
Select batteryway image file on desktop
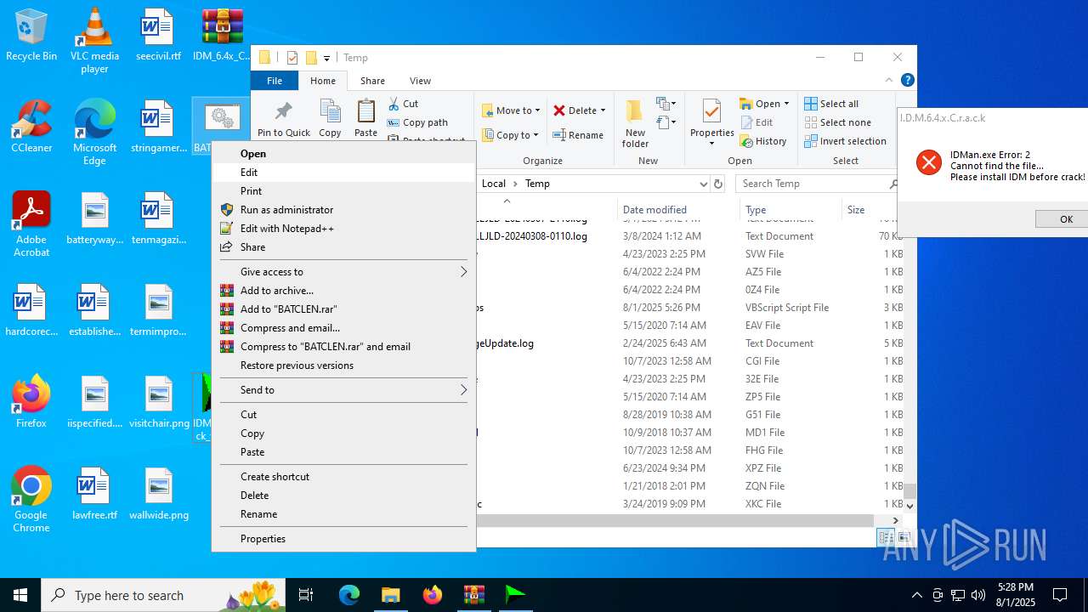point(94,218)
